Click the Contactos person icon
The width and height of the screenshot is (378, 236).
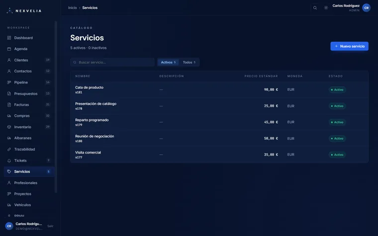point(9,71)
